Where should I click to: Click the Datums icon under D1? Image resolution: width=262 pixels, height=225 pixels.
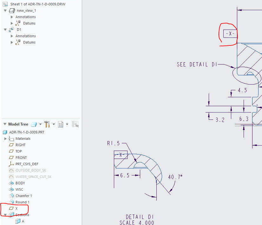pyautogui.click(x=18, y=42)
